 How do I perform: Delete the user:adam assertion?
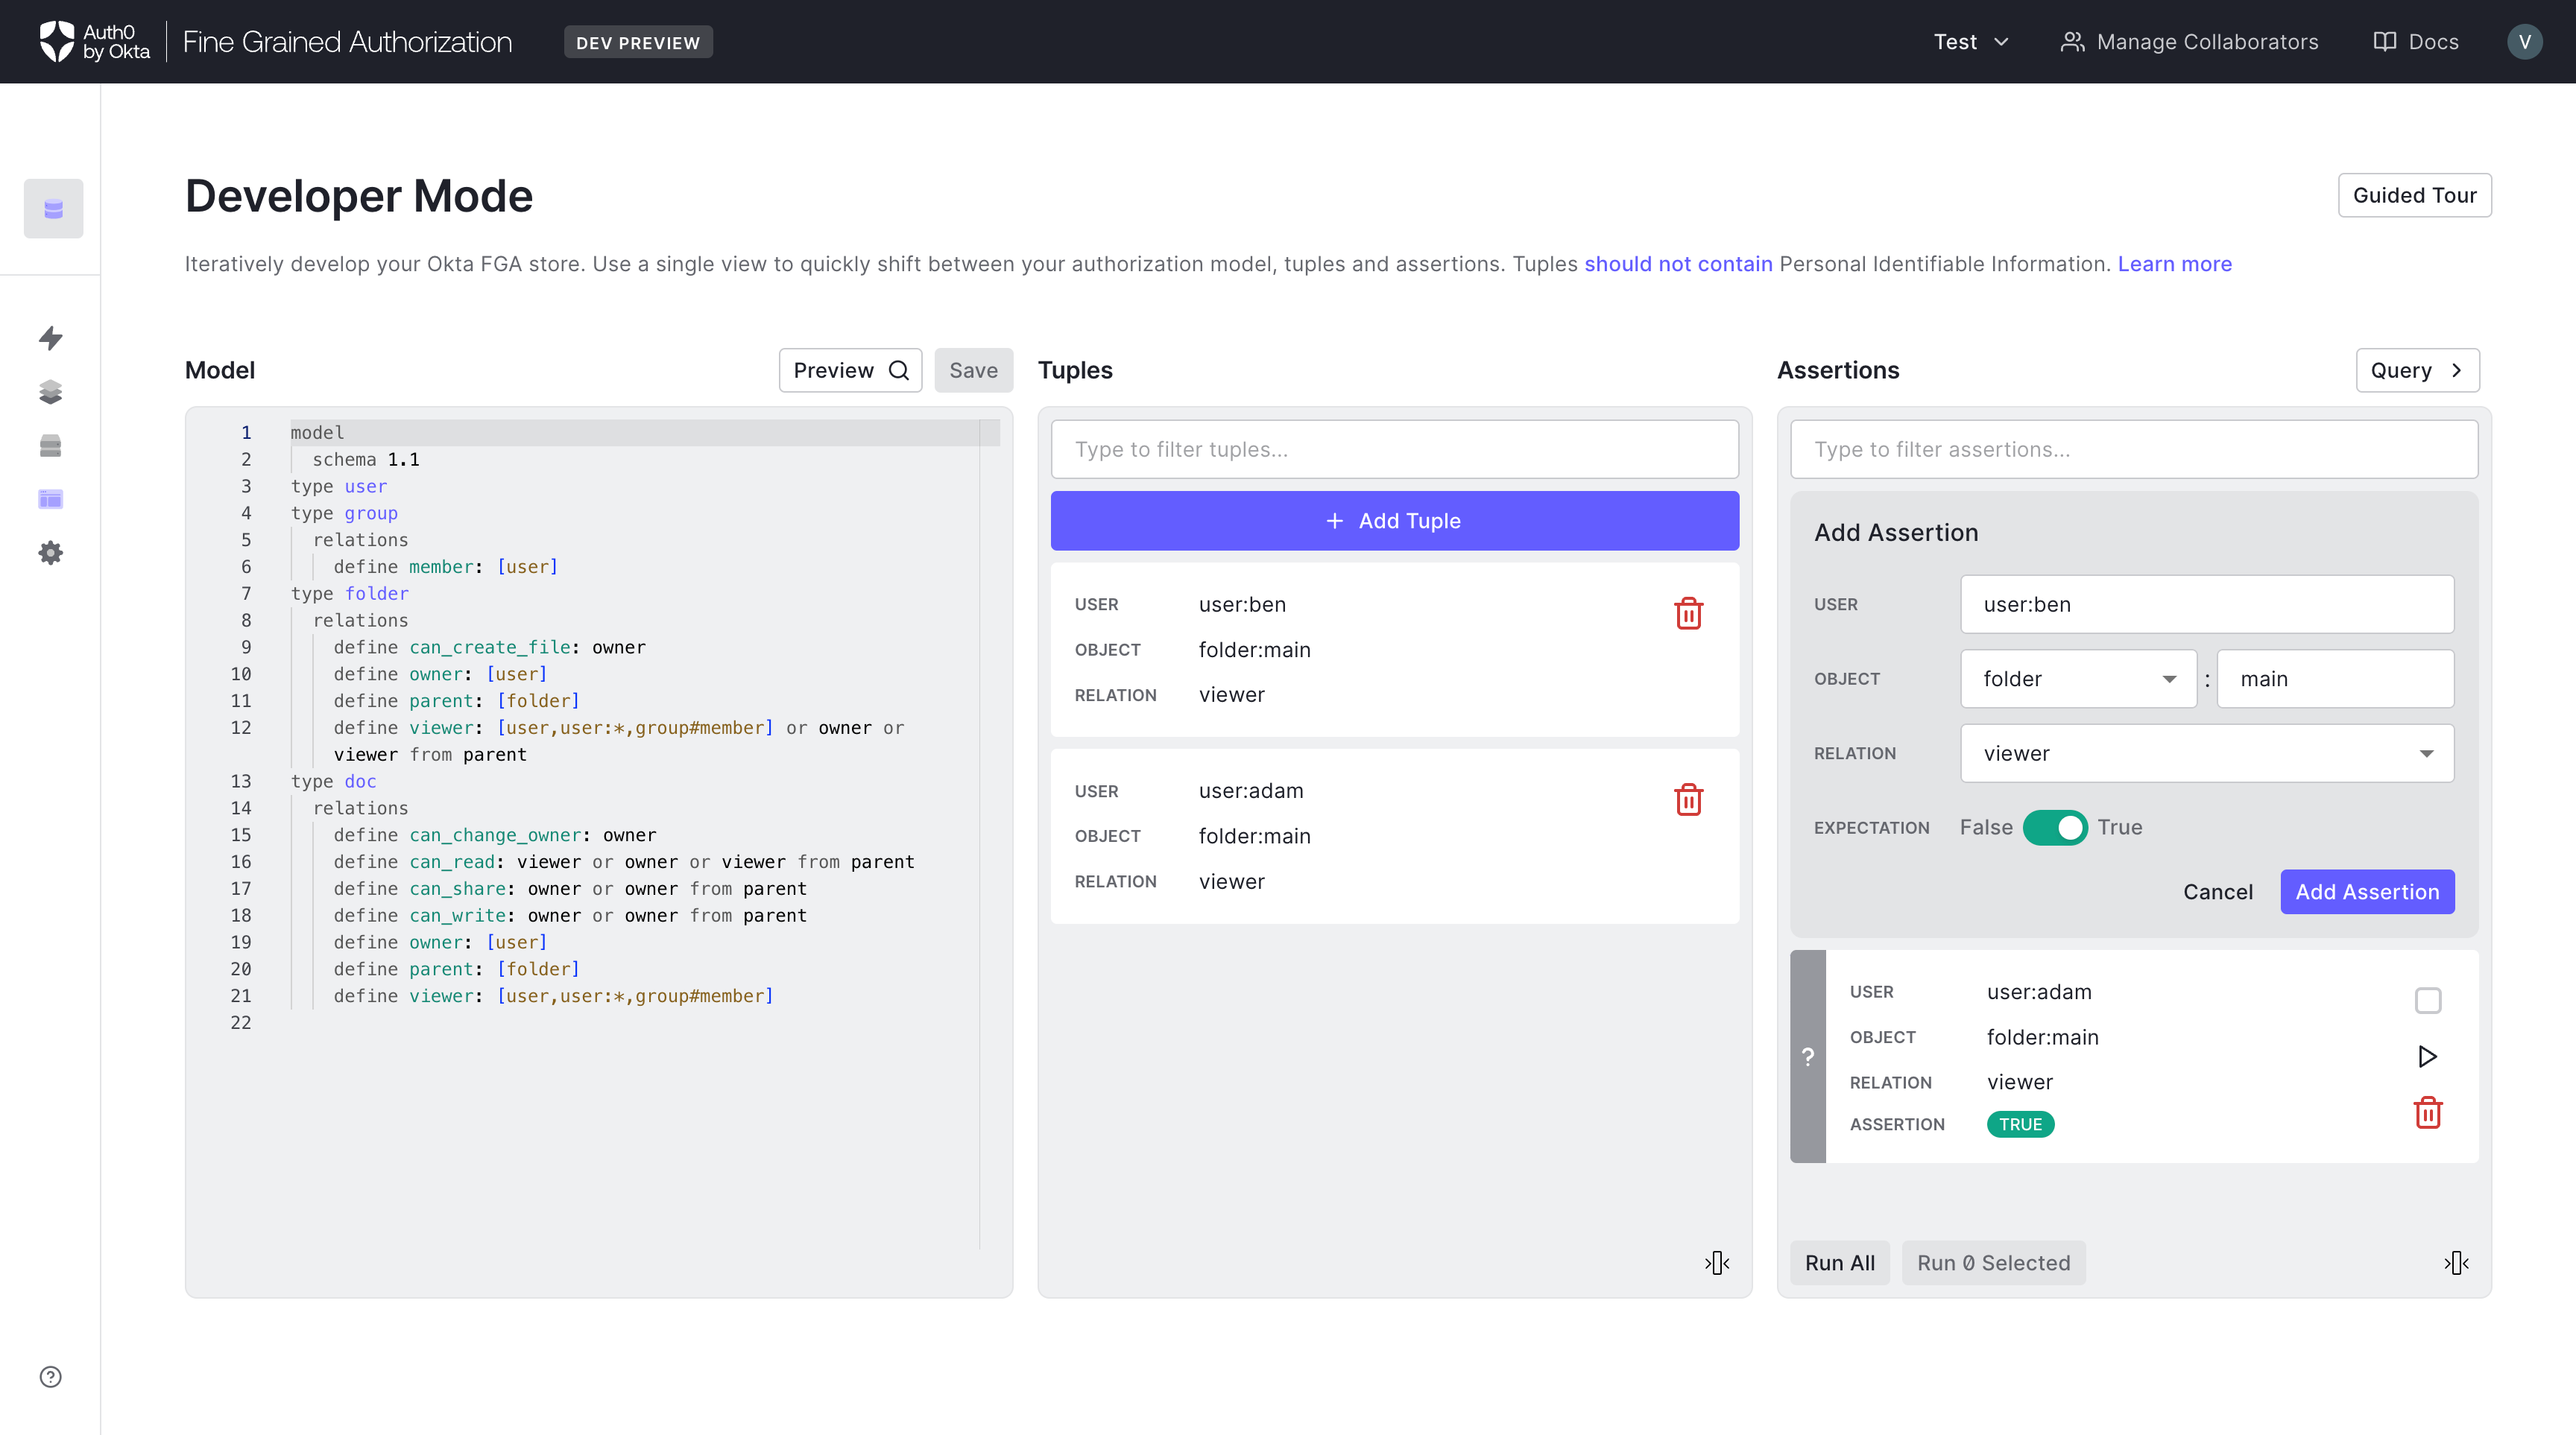(2427, 1112)
